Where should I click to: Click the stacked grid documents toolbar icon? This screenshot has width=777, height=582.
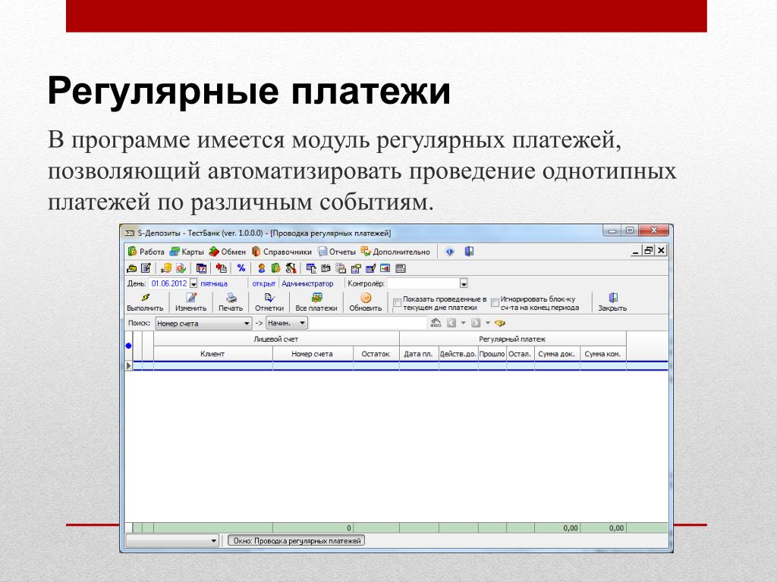tap(341, 268)
